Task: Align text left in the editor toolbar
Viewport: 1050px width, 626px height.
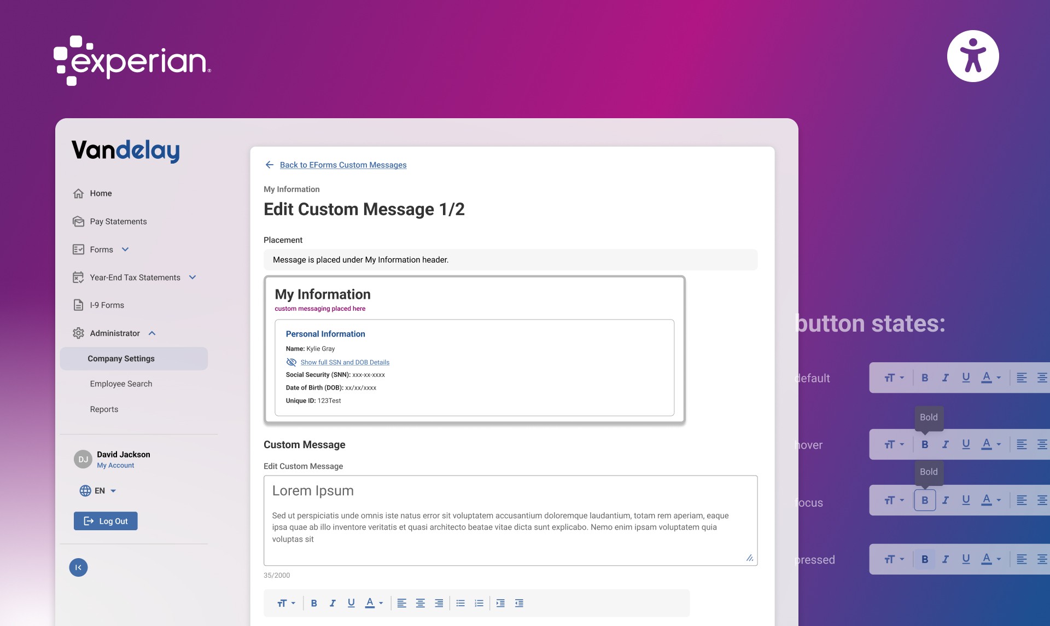Action: (x=402, y=603)
